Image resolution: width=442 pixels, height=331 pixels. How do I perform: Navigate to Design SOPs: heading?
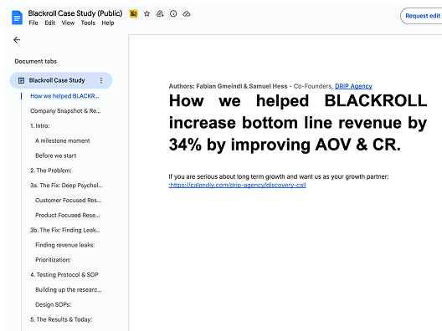pos(53,305)
